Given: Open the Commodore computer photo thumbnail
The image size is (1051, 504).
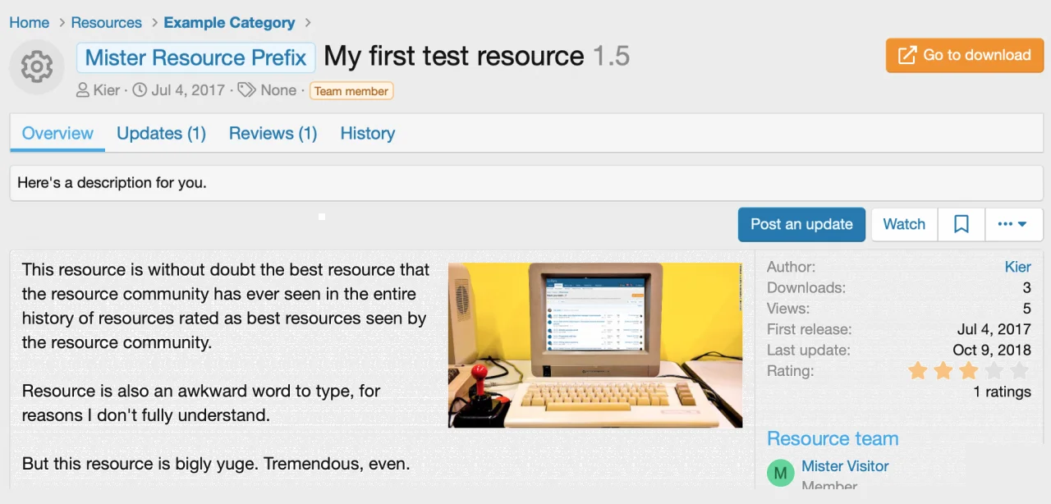Looking at the screenshot, I should 594,344.
